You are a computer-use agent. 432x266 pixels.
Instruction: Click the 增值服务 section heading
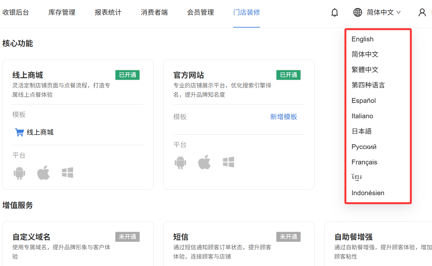point(18,205)
